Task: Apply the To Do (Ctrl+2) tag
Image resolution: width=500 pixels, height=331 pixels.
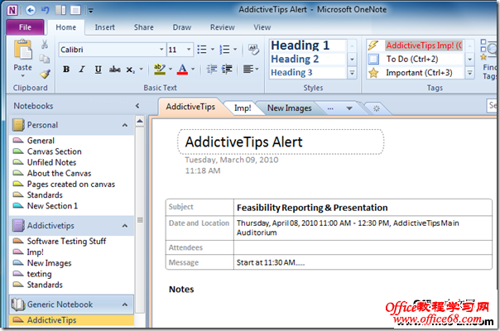Action: coord(416,59)
